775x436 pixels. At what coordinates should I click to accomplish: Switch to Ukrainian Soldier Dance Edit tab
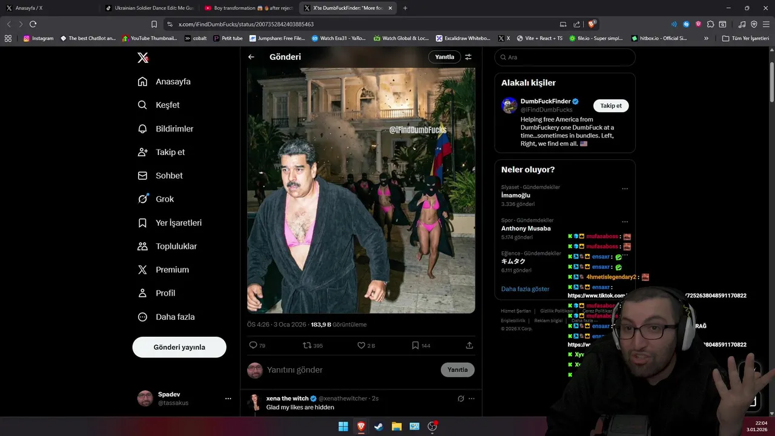pyautogui.click(x=148, y=8)
